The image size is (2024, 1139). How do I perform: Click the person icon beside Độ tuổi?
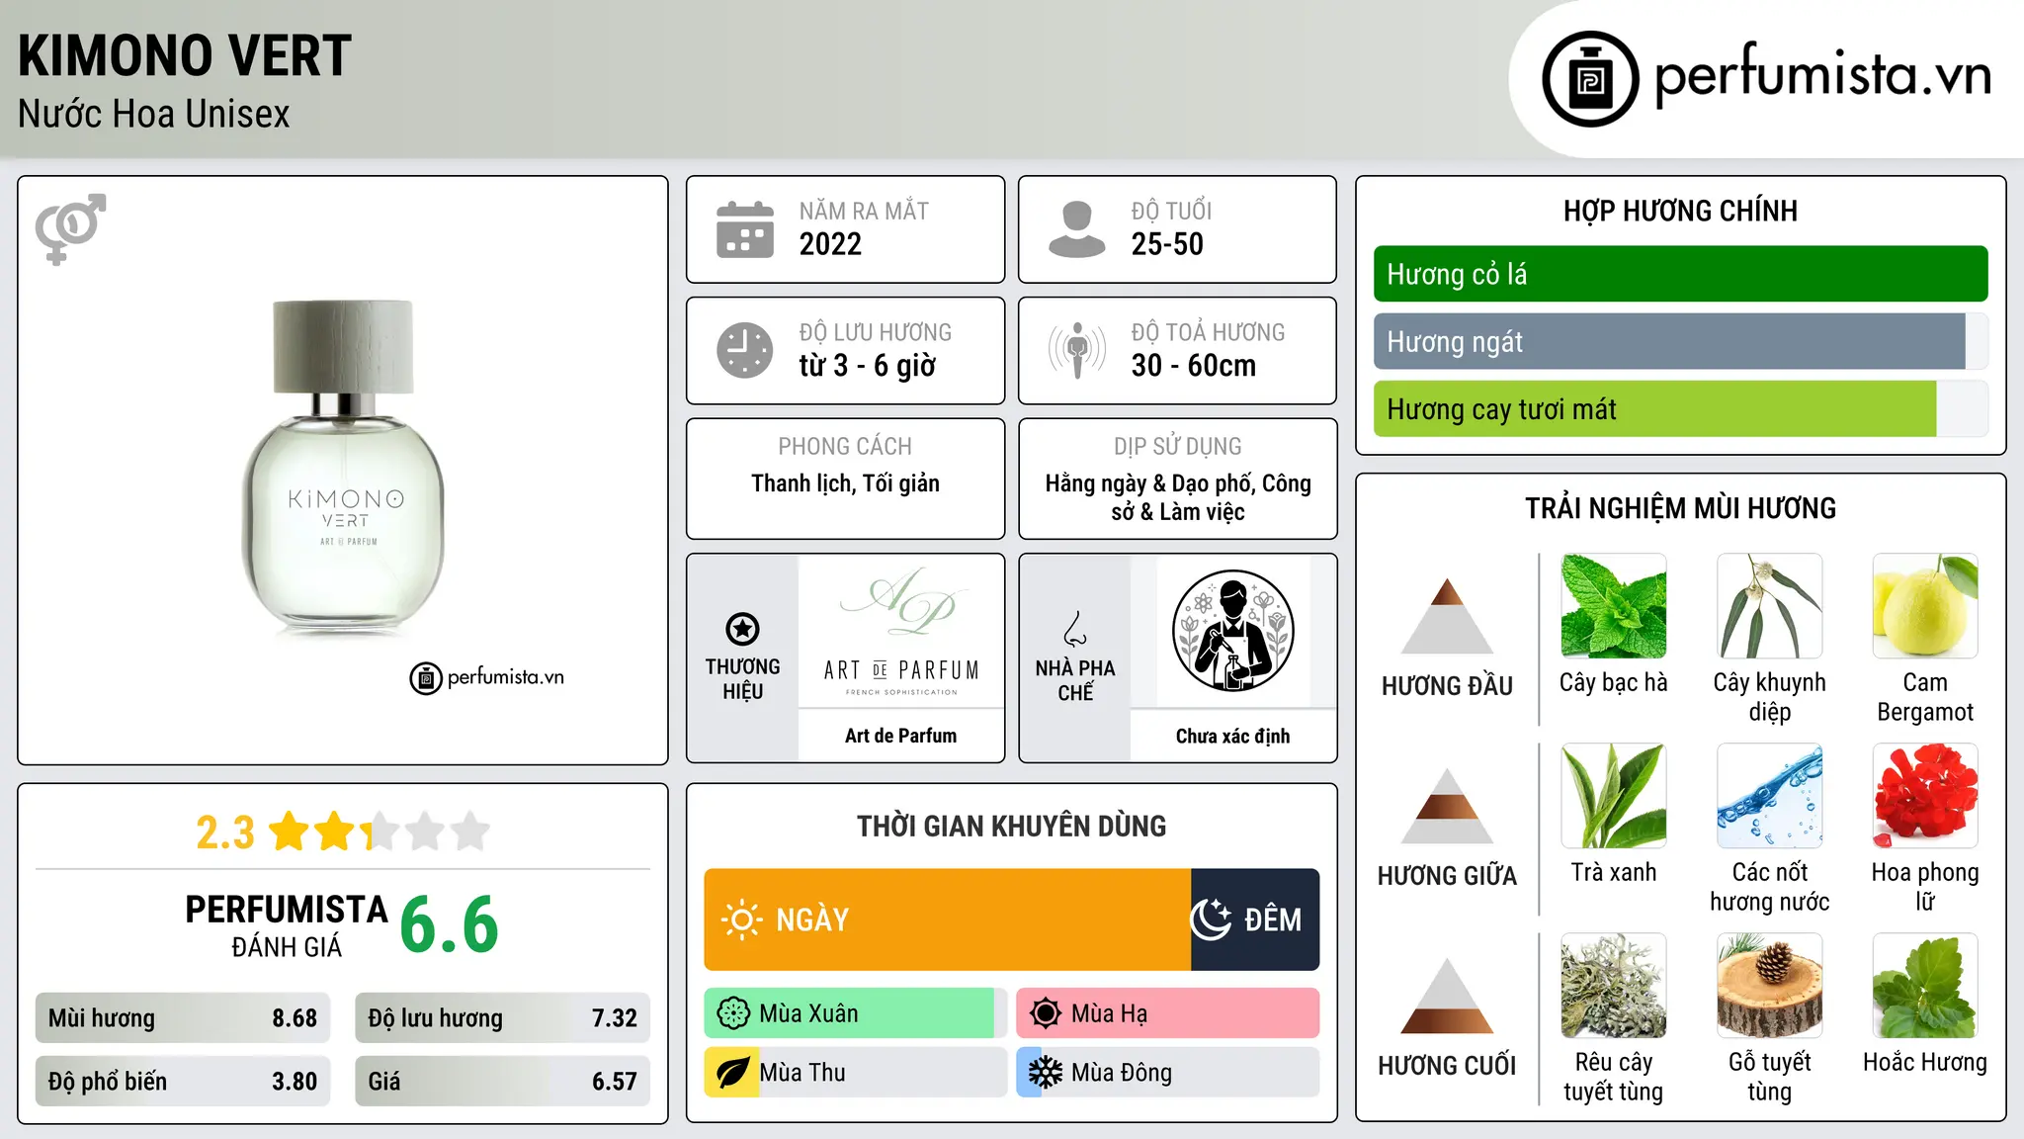point(1076,229)
